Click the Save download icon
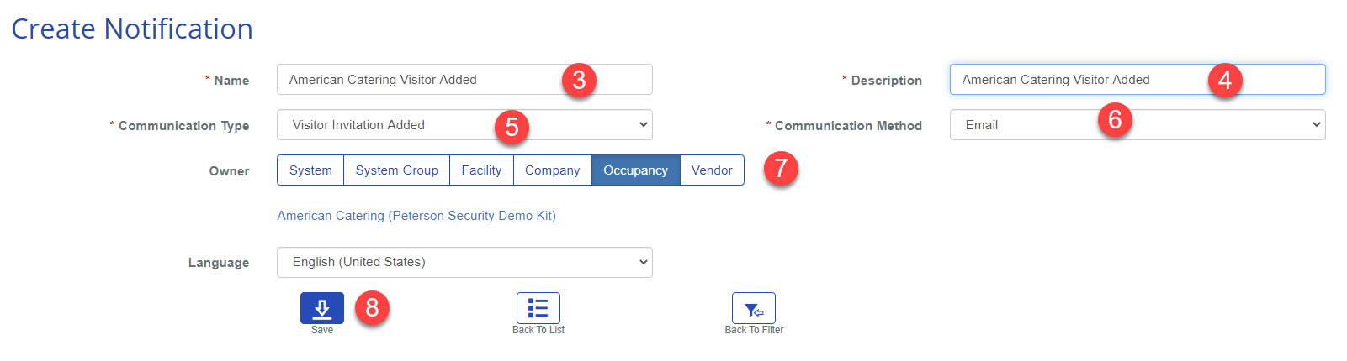1347x361 pixels. click(321, 308)
